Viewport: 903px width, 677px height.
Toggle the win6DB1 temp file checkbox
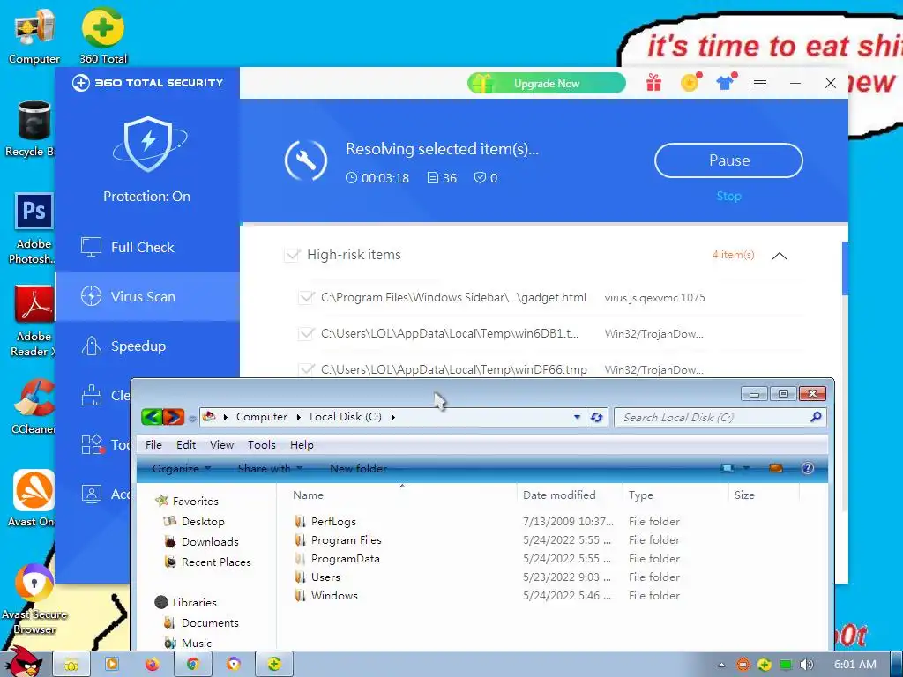306,334
